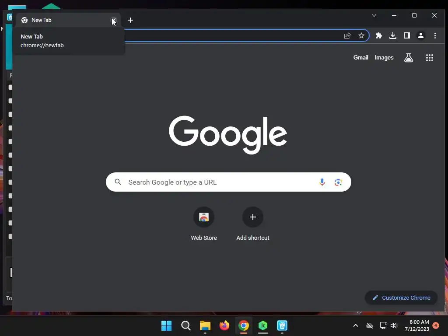
Task: Click the share this page icon
Action: 347,36
